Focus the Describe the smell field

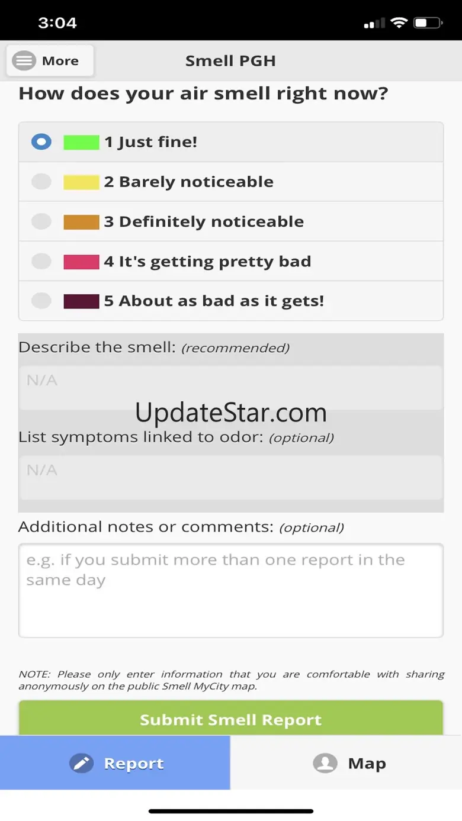[230, 388]
